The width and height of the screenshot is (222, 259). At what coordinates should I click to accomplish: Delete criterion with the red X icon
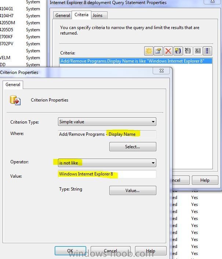coord(168,51)
